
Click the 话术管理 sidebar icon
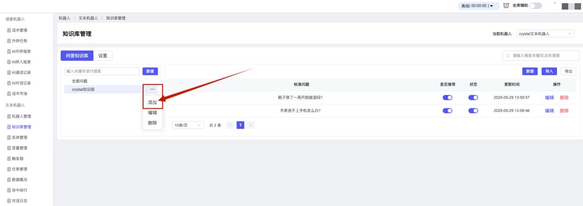(x=9, y=30)
